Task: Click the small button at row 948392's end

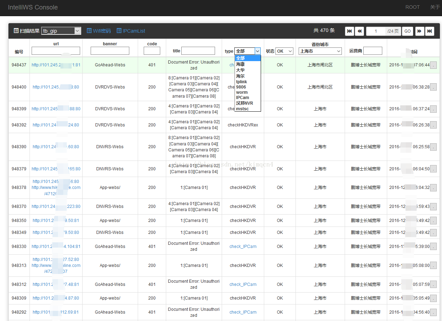Action: coord(433,125)
